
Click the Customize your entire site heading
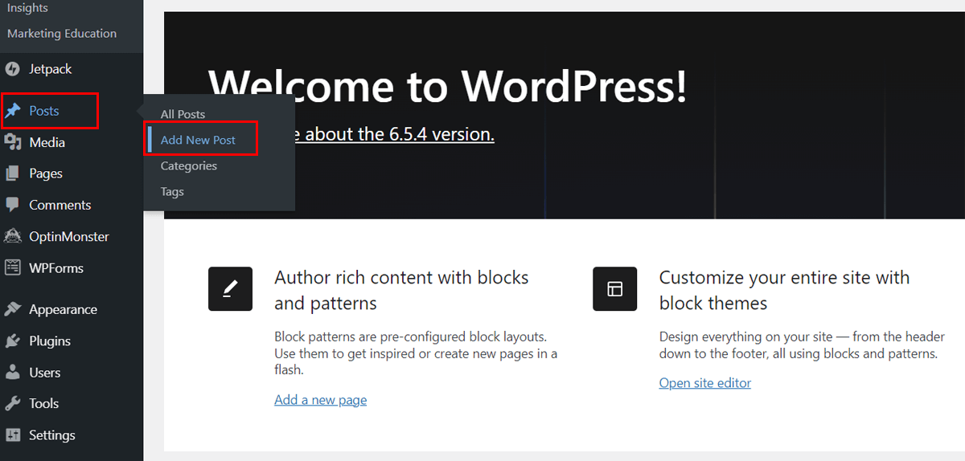pos(784,290)
